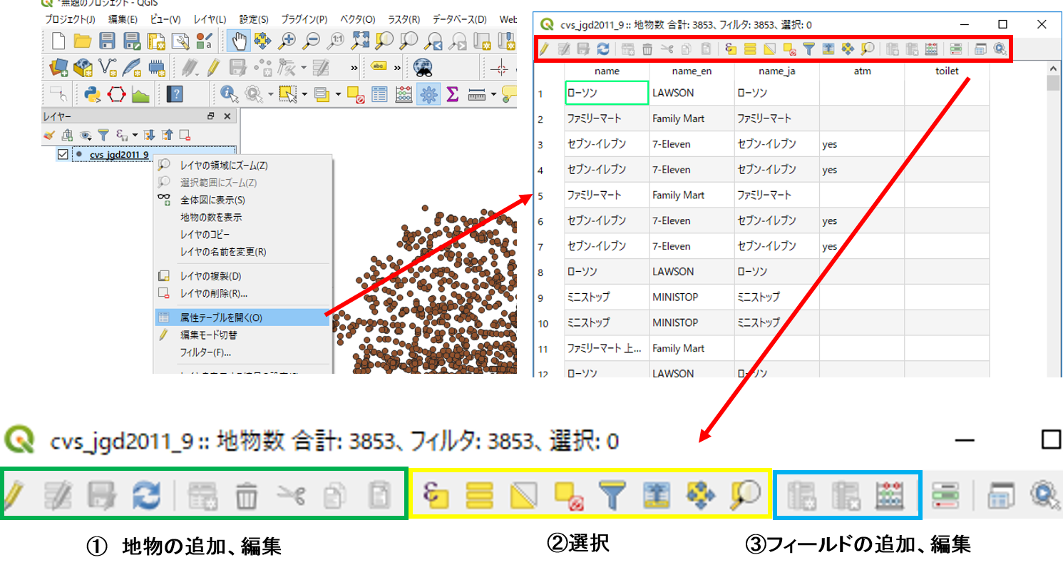This screenshot has width=1063, height=570.
Task: Open the プロジェクト(J) menu
Action: click(71, 19)
